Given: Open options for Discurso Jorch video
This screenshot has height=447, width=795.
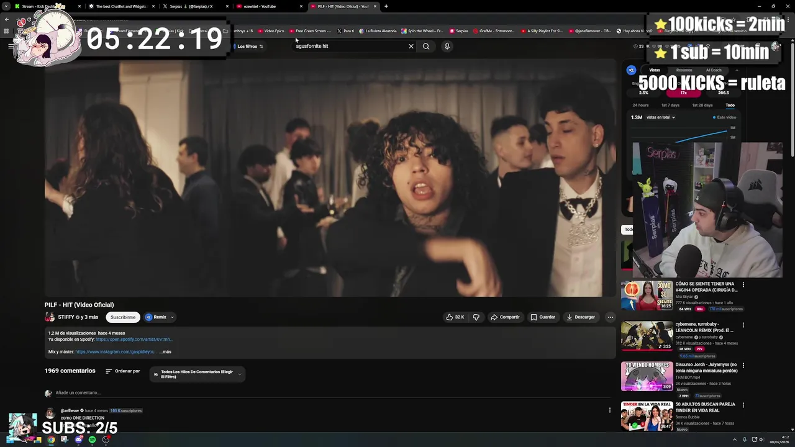Looking at the screenshot, I should 743,366.
